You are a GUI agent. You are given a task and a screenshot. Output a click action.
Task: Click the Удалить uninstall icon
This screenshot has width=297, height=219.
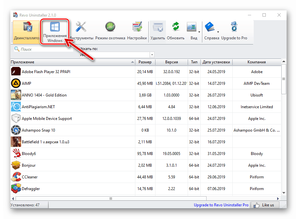[158, 27]
